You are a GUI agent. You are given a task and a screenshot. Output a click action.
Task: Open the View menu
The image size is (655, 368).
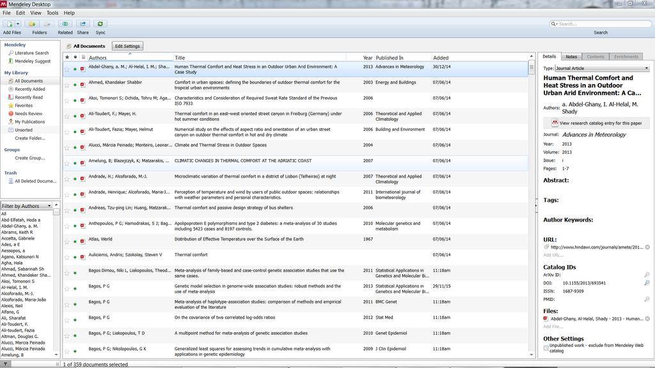pyautogui.click(x=36, y=13)
